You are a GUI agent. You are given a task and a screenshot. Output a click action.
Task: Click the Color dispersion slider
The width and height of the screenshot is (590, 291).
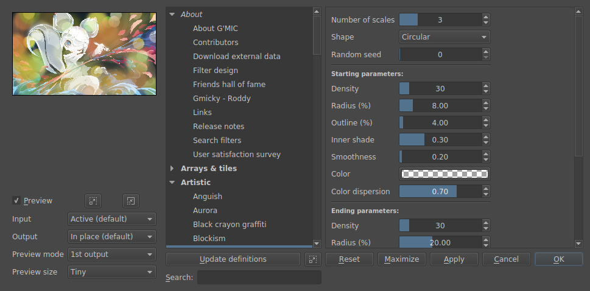438,192
